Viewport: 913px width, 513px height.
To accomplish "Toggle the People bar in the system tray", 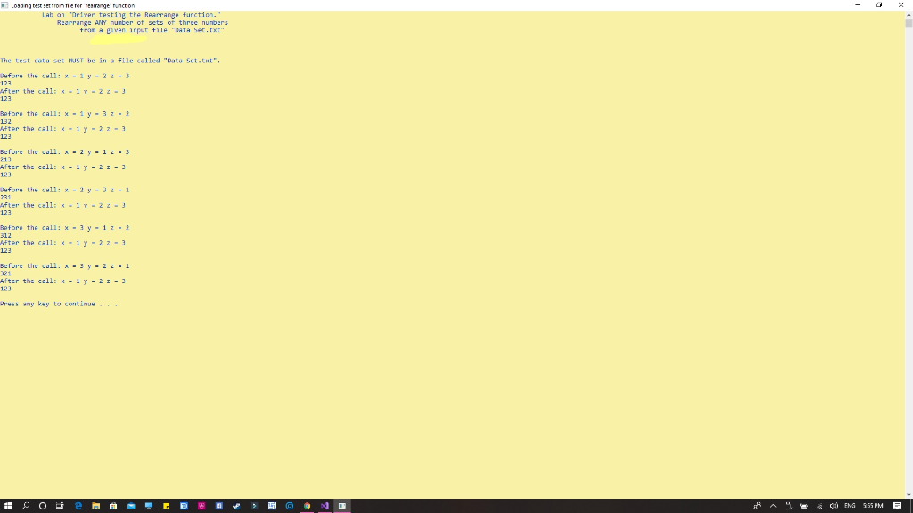I will (757, 506).
